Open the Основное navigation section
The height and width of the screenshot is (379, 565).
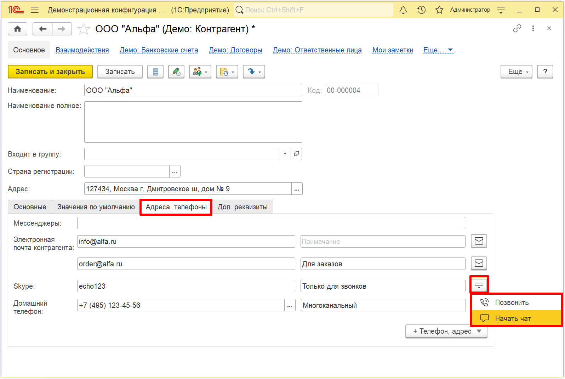click(x=29, y=50)
